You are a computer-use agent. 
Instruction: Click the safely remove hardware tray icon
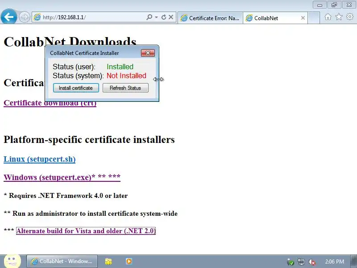(x=291, y=262)
